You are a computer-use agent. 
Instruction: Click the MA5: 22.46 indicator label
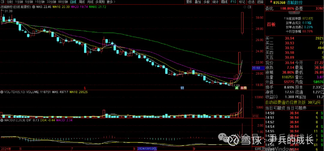pos(43,7)
